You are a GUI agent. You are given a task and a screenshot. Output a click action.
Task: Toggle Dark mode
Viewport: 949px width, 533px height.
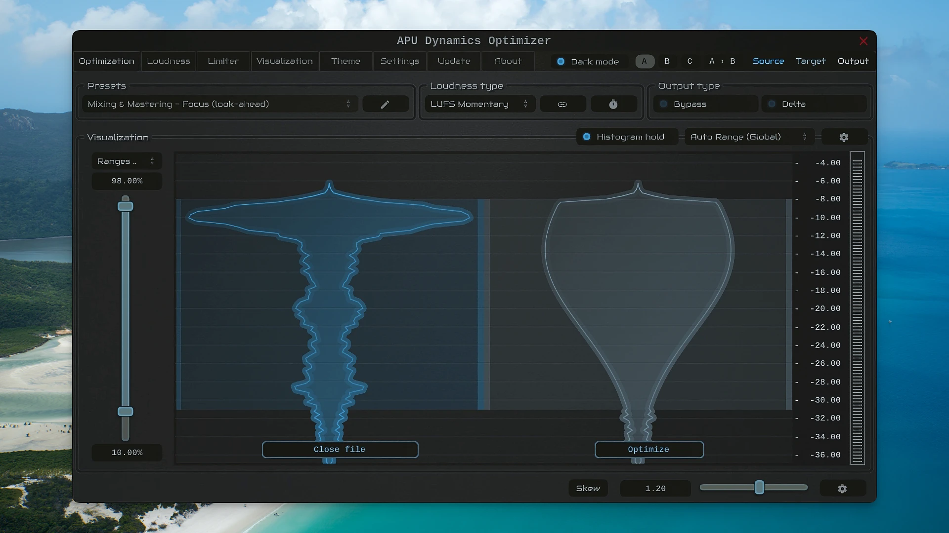tap(588, 62)
